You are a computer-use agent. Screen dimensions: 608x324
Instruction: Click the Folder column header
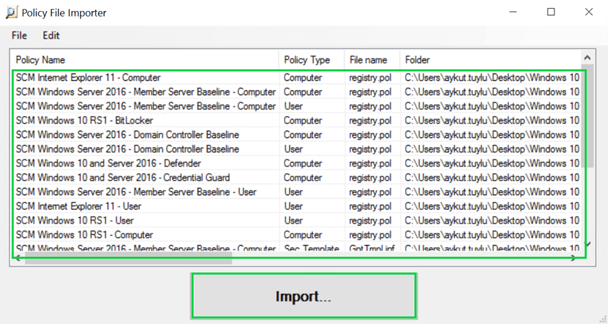[417, 60]
